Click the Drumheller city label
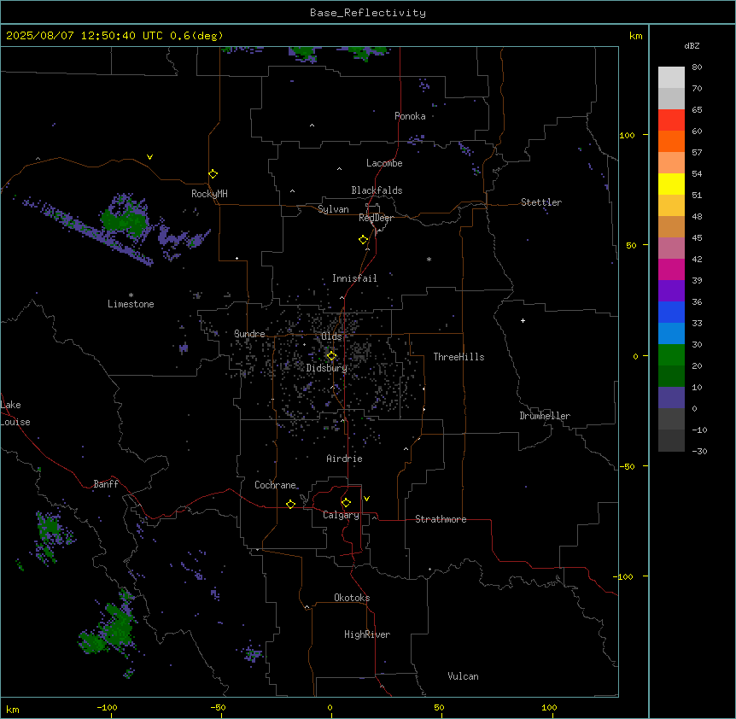 tap(545, 416)
